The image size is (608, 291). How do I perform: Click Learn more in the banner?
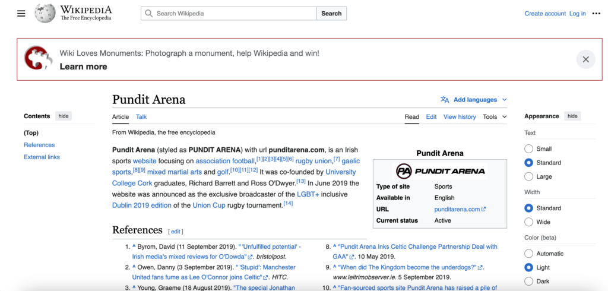coord(83,67)
